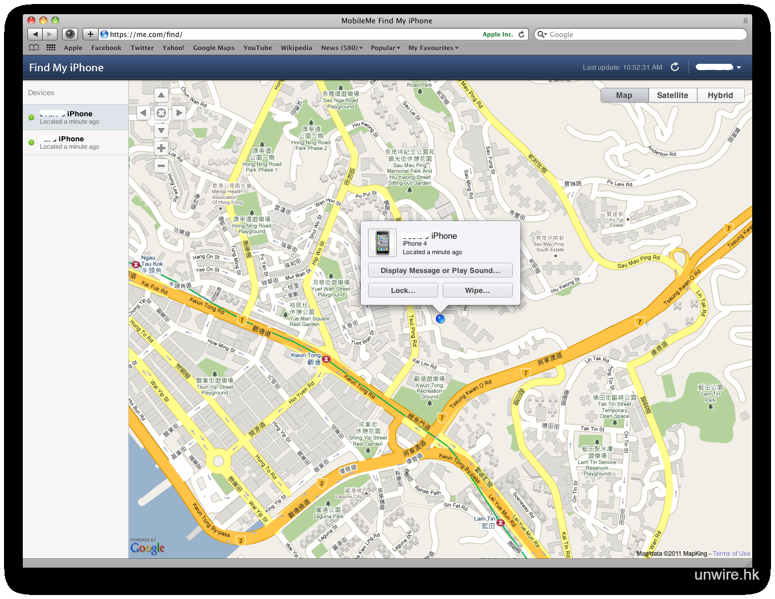Image resolution: width=775 pixels, height=599 pixels.
Task: Expand the My Favourites bookmark menu
Action: click(433, 48)
